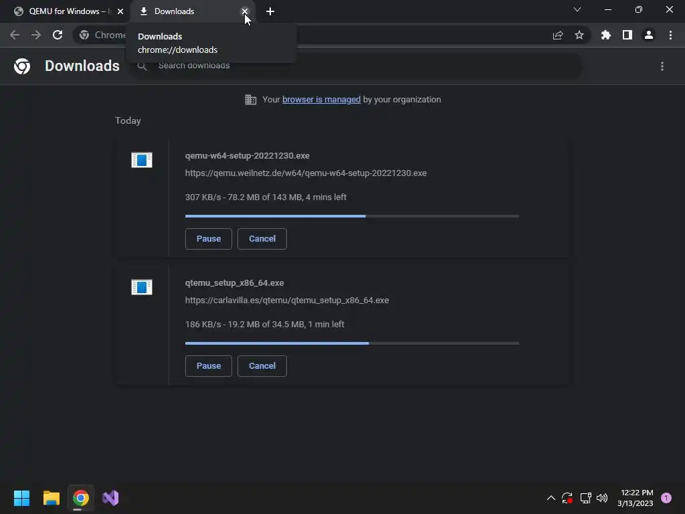Select the Downloads tab
Viewport: 685px width, 514px height.
[x=192, y=11]
